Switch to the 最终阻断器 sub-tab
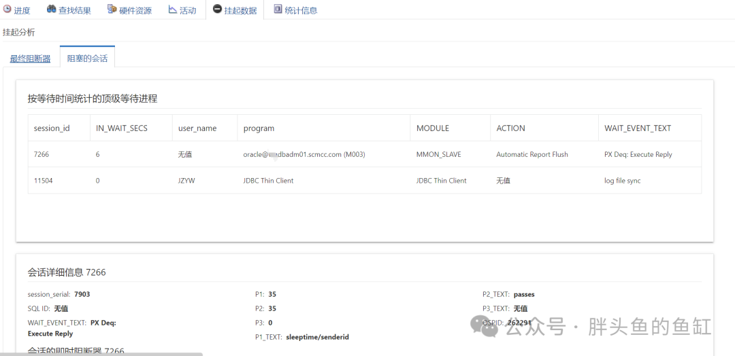The width and height of the screenshot is (735, 356). coord(31,59)
